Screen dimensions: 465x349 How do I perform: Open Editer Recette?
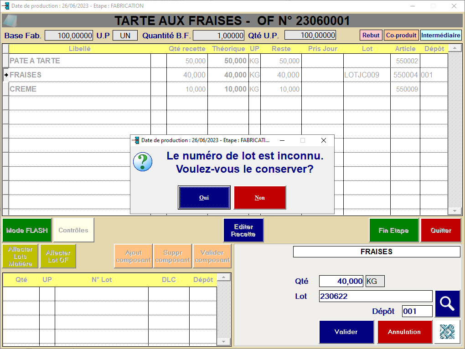coord(243,230)
